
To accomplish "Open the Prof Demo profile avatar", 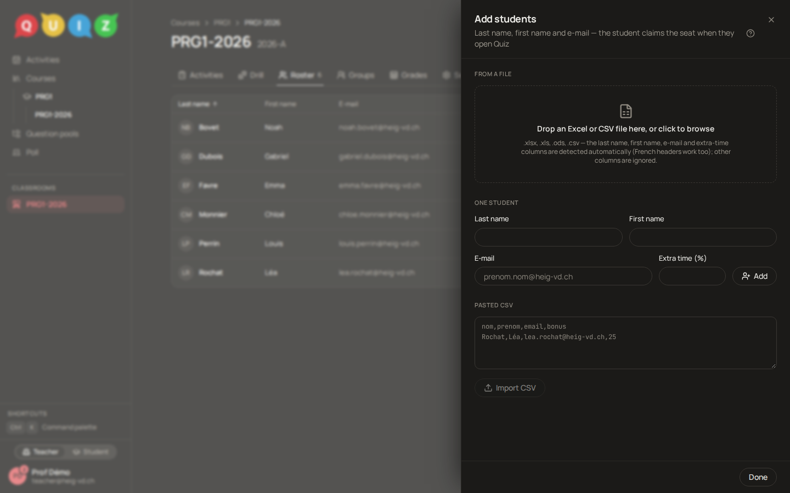I will 18,476.
